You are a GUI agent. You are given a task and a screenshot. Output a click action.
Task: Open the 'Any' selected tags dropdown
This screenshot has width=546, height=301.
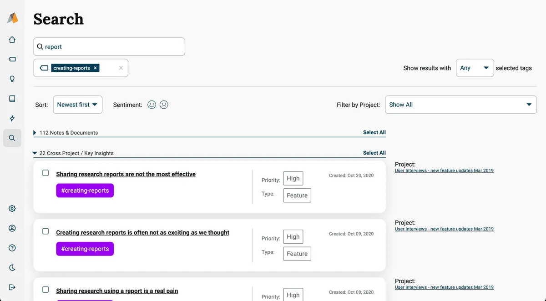[x=475, y=68]
